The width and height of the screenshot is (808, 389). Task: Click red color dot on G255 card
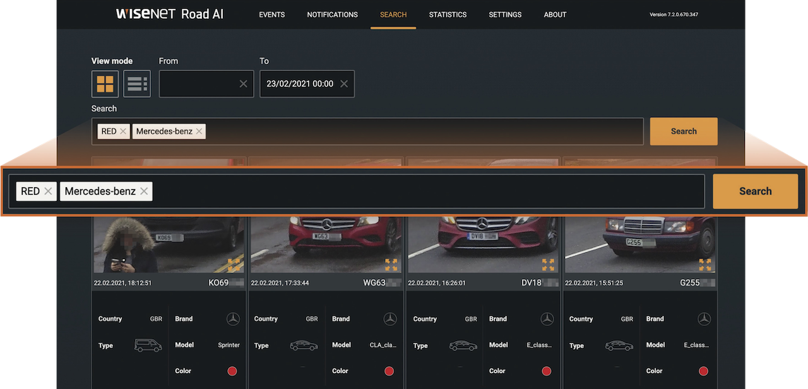pos(704,371)
